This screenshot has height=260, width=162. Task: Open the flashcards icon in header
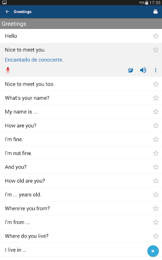click(155, 11)
